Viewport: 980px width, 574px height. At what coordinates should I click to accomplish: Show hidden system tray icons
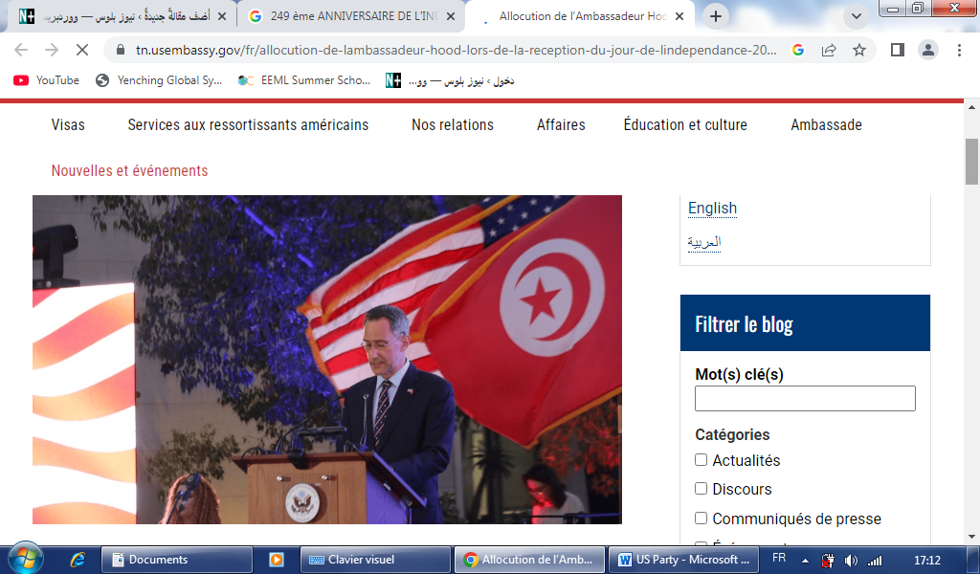pyautogui.click(x=805, y=560)
